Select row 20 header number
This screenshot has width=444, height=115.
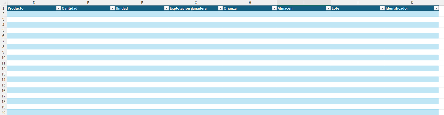[3, 113]
